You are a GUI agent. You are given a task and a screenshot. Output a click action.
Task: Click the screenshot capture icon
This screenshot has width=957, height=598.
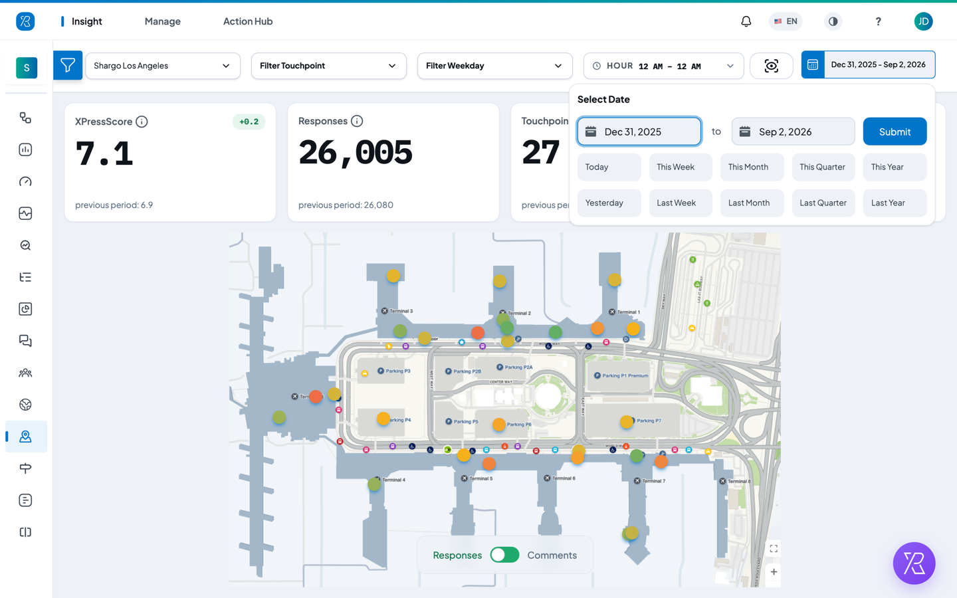point(771,66)
